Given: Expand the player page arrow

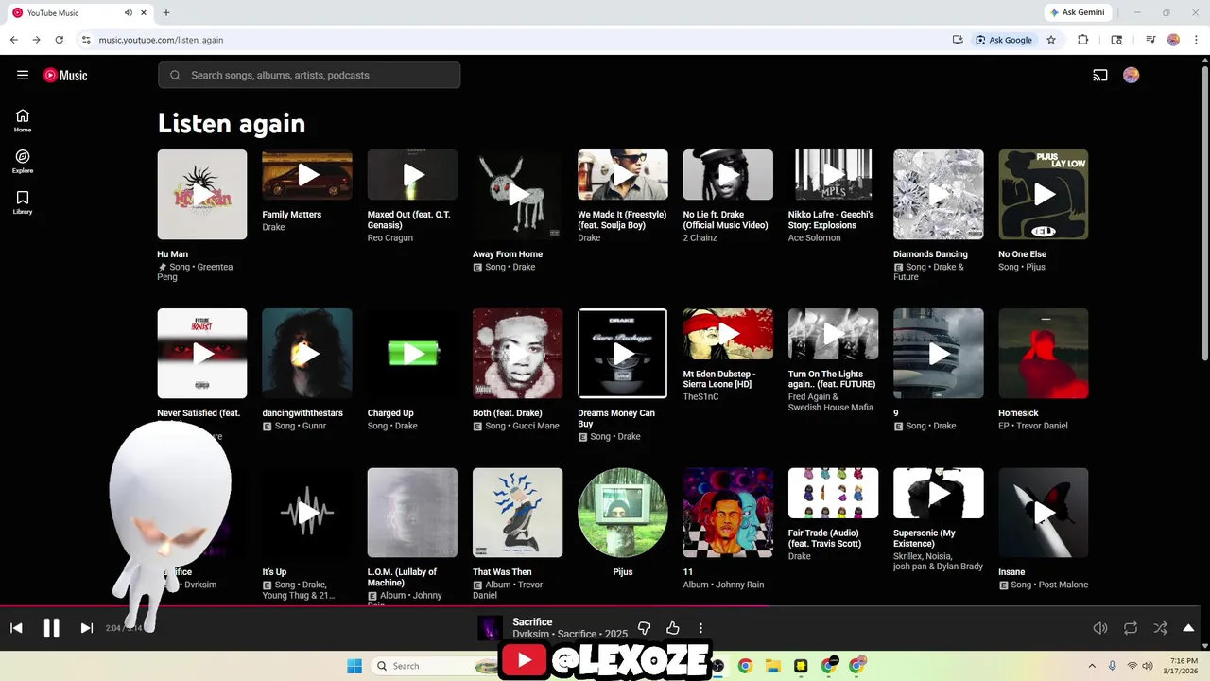Looking at the screenshot, I should (x=1188, y=628).
